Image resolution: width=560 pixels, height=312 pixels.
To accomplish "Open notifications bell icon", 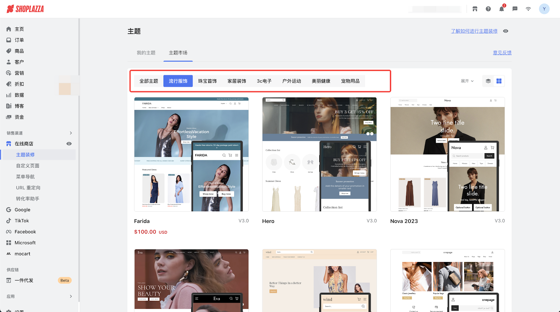I will point(502,9).
